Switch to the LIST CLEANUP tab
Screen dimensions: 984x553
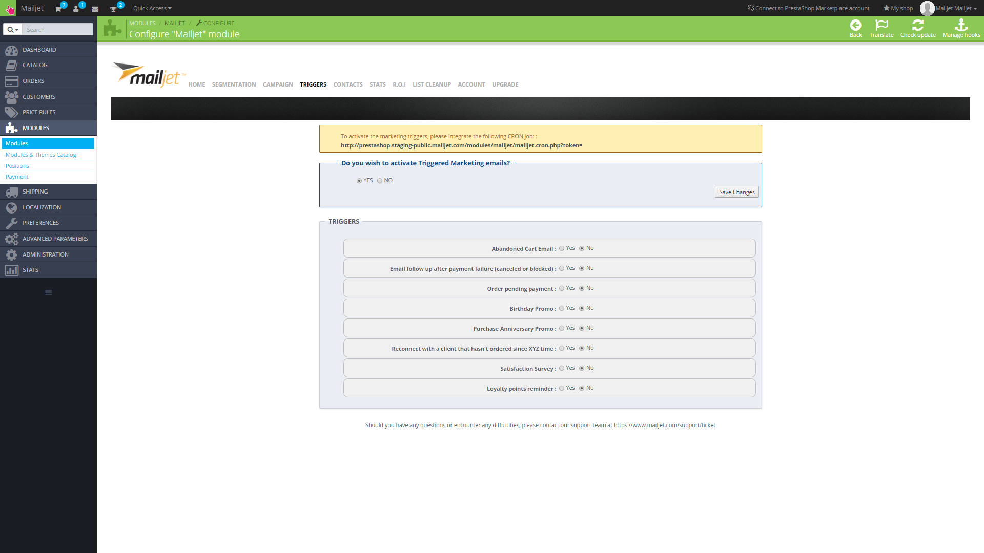point(432,84)
